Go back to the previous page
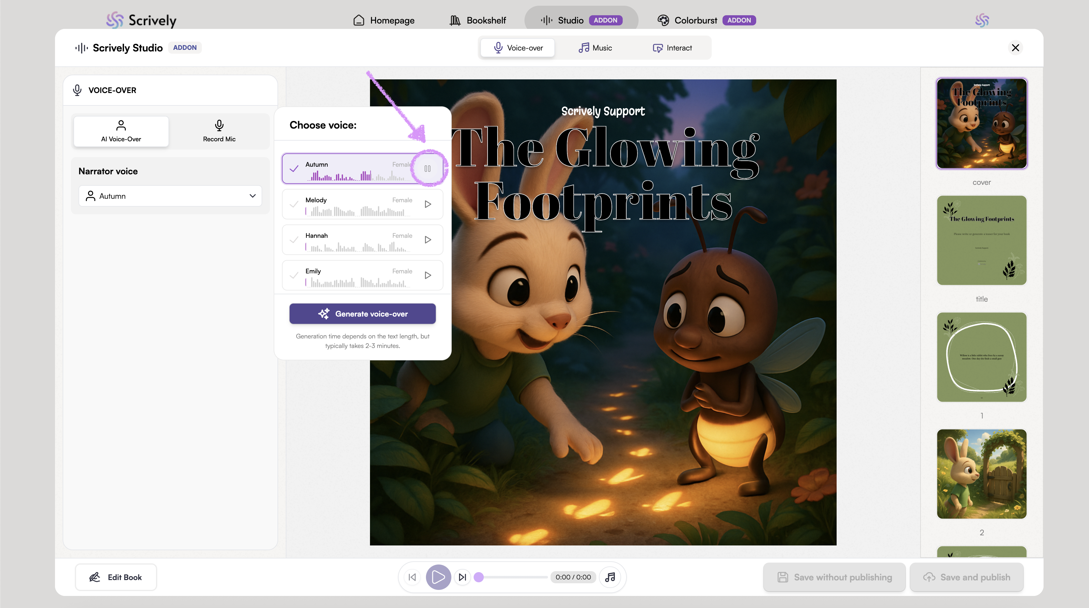This screenshot has height=608, width=1089. pyautogui.click(x=412, y=577)
